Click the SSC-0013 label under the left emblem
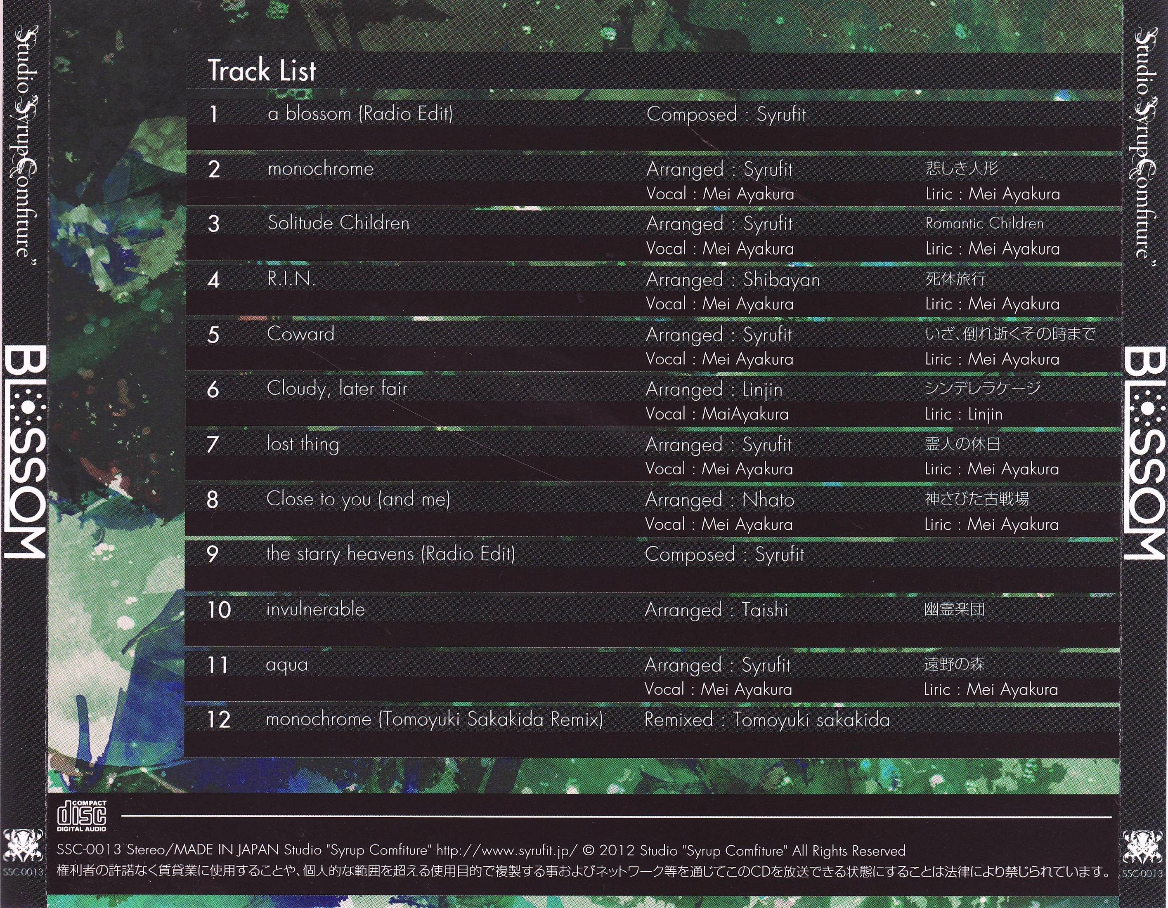The height and width of the screenshot is (908, 1168). 22,873
